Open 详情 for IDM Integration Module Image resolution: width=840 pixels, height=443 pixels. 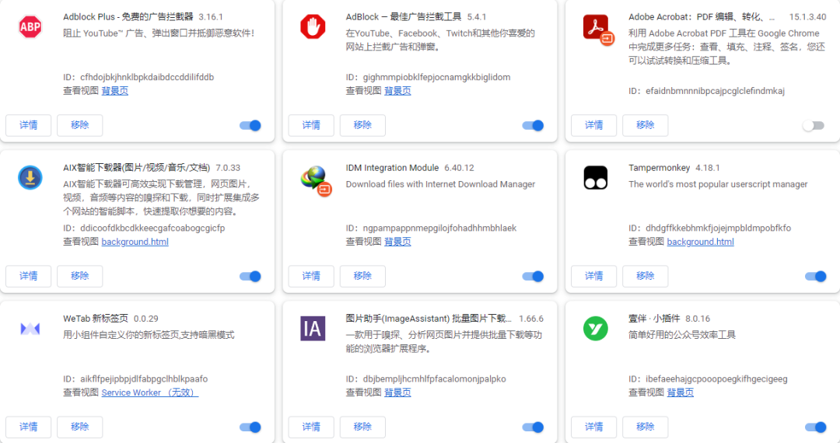[311, 276]
